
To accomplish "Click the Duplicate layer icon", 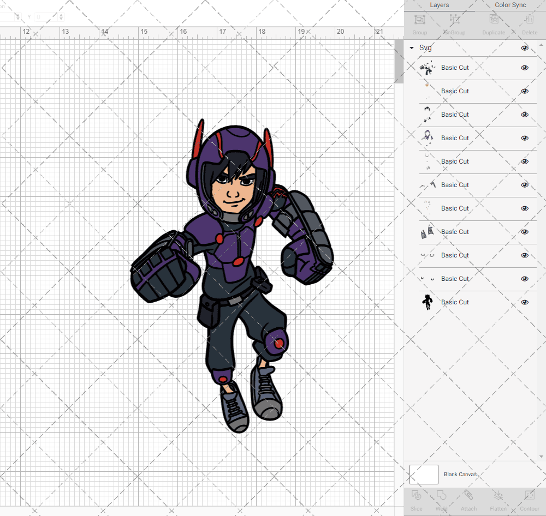I will pyautogui.click(x=494, y=20).
